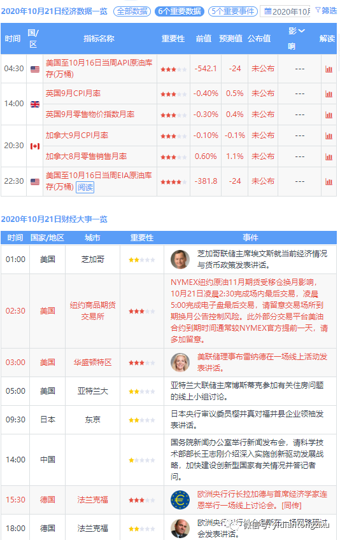
Task: Click the calendar icon beside 2020年10月 date
Action: 267,11
